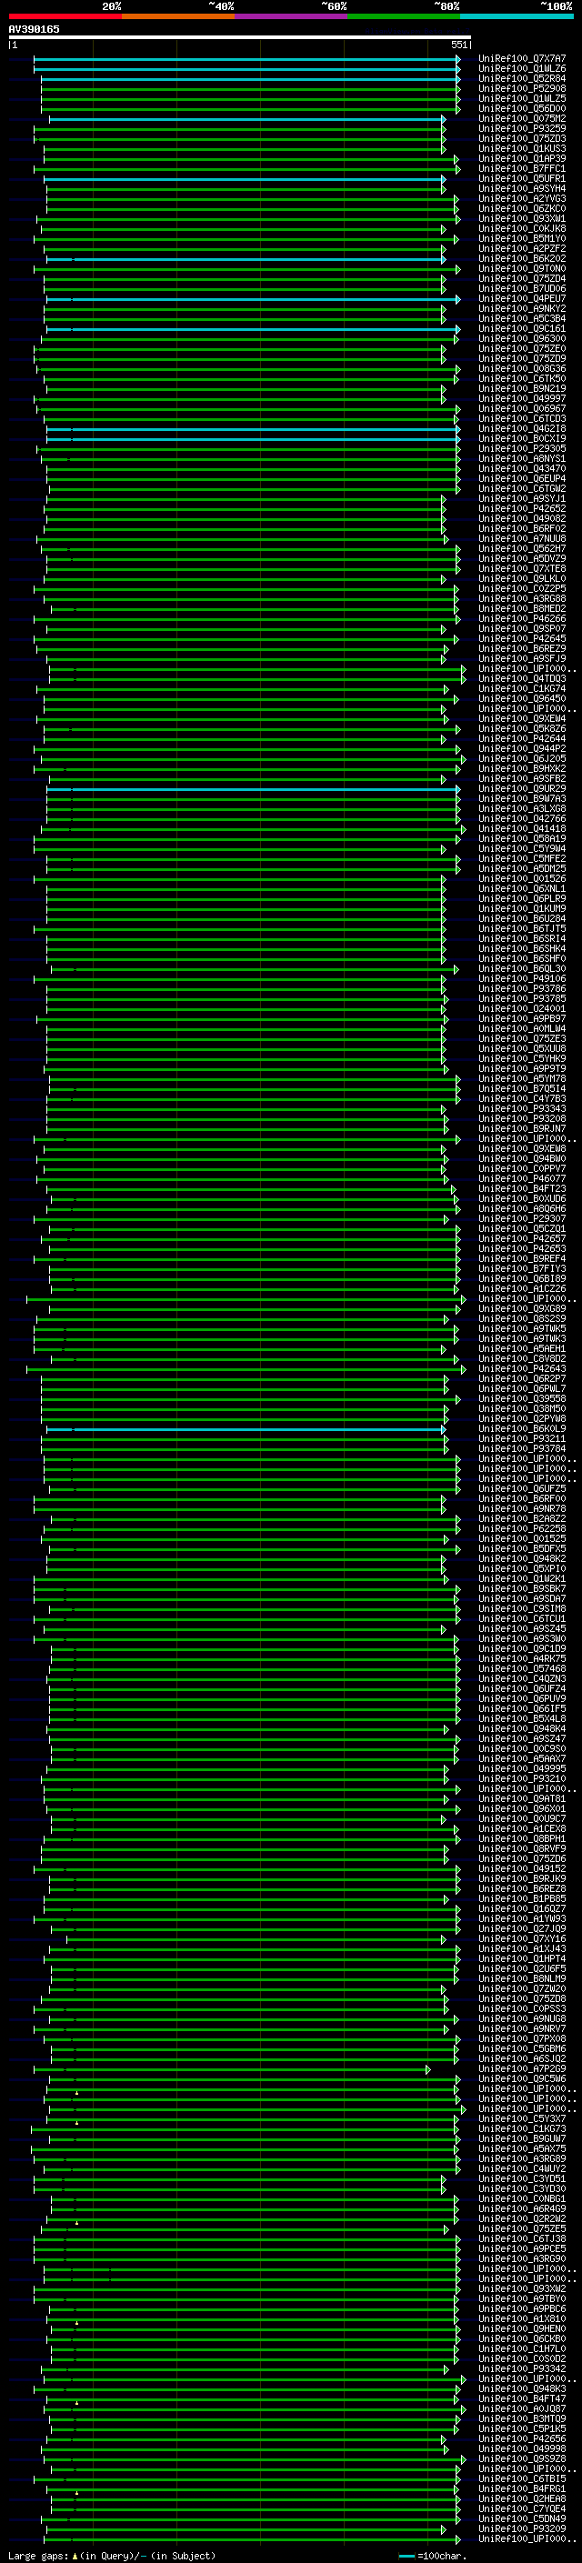Select UniRef100_Q1KUS3 label

522,148
